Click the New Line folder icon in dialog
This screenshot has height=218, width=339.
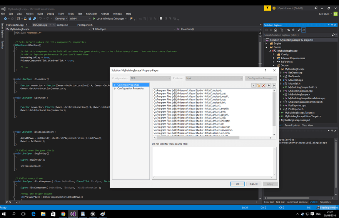click(259, 85)
